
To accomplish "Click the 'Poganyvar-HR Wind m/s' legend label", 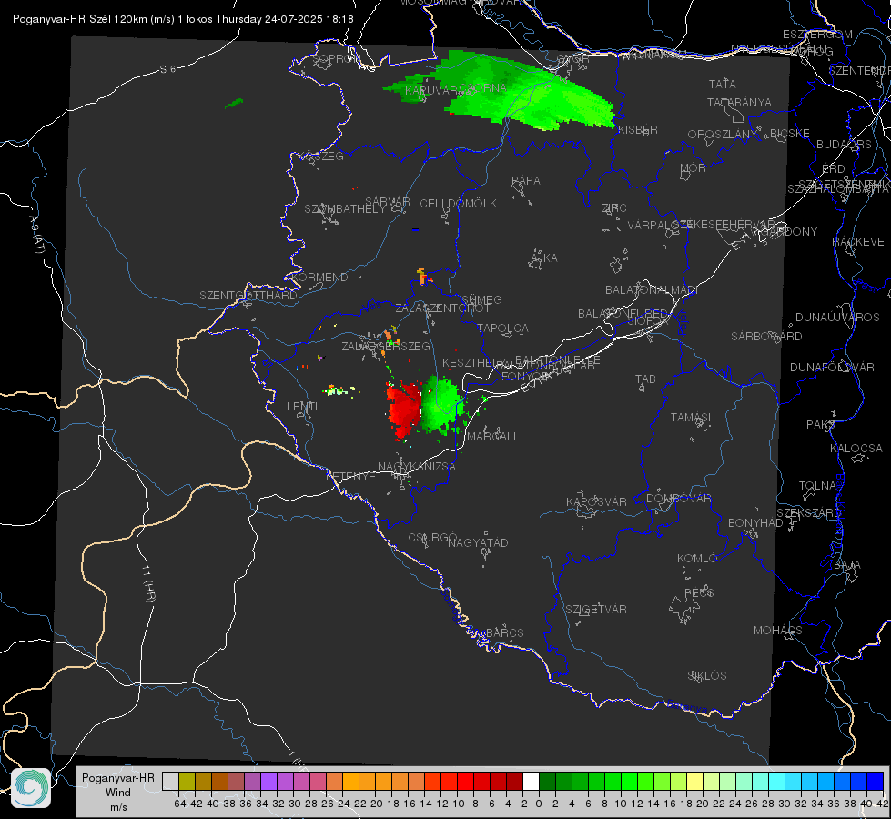I will coord(118,793).
